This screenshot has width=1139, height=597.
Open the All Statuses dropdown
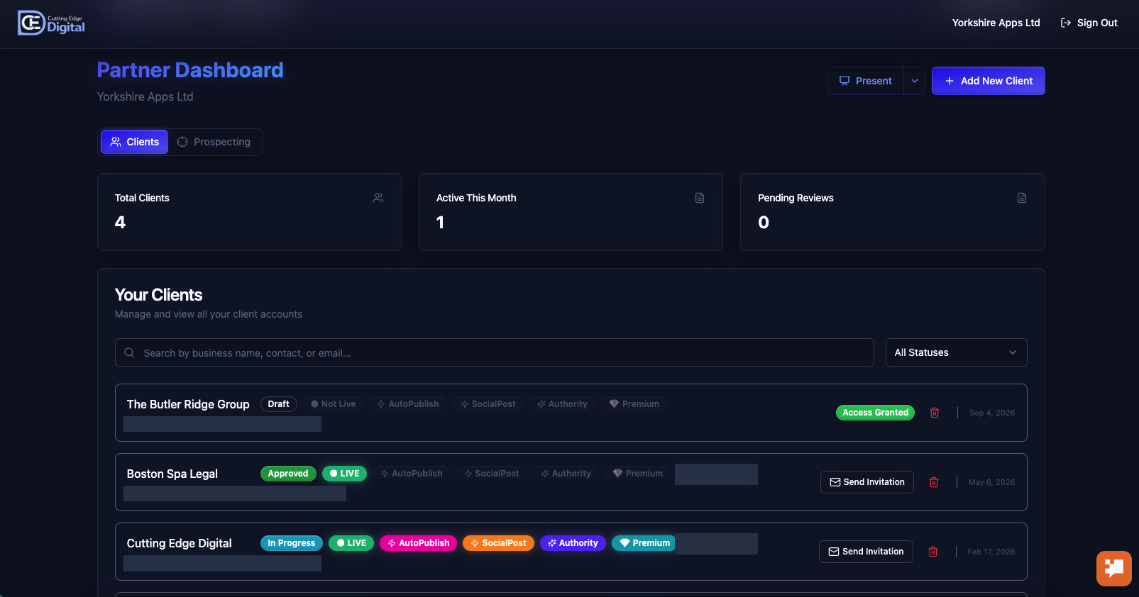(956, 352)
